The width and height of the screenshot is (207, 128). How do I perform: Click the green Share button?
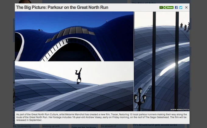168,8
